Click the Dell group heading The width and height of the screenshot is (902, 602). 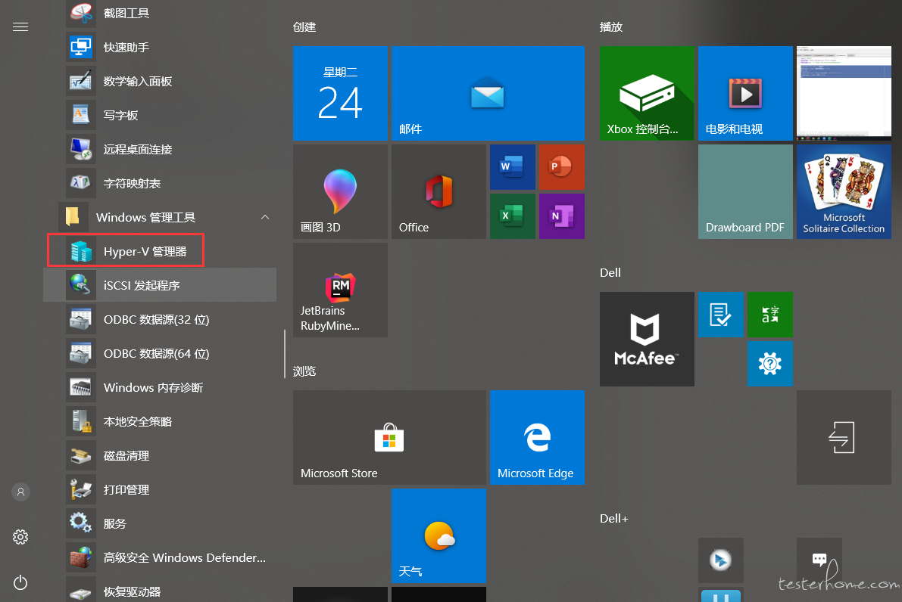pos(610,273)
